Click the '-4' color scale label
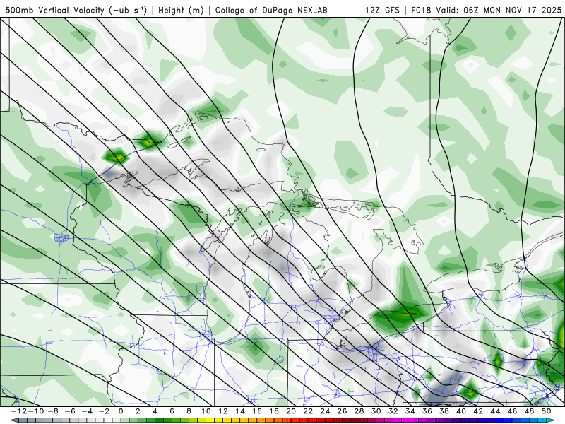This screenshot has width=565, height=424. click(86, 411)
